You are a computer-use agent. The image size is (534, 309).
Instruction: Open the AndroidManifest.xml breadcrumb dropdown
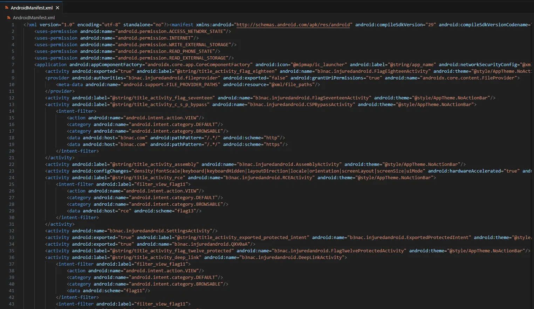(34, 17)
